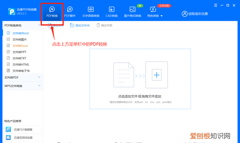Open 领取周年优惠 offer link
Image resolution: width=240 pixels, height=143 pixels.
coord(198,14)
